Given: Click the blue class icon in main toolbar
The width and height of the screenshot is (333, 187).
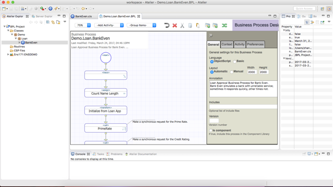Looking at the screenshot, I should 50,9.
